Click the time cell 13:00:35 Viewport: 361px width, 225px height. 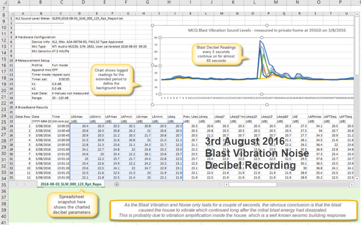(x=60, y=126)
